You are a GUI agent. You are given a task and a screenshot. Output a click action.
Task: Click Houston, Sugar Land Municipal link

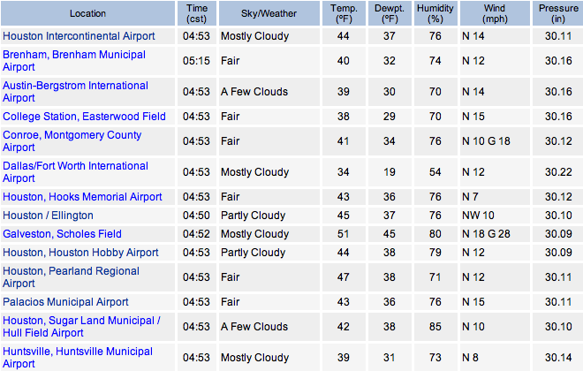81,321
